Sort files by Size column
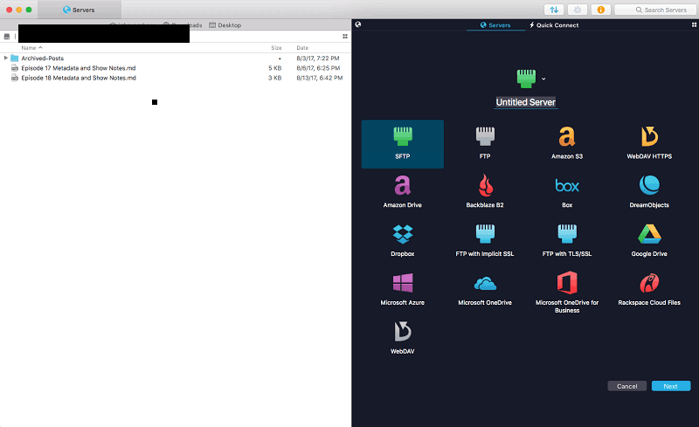 click(x=276, y=48)
